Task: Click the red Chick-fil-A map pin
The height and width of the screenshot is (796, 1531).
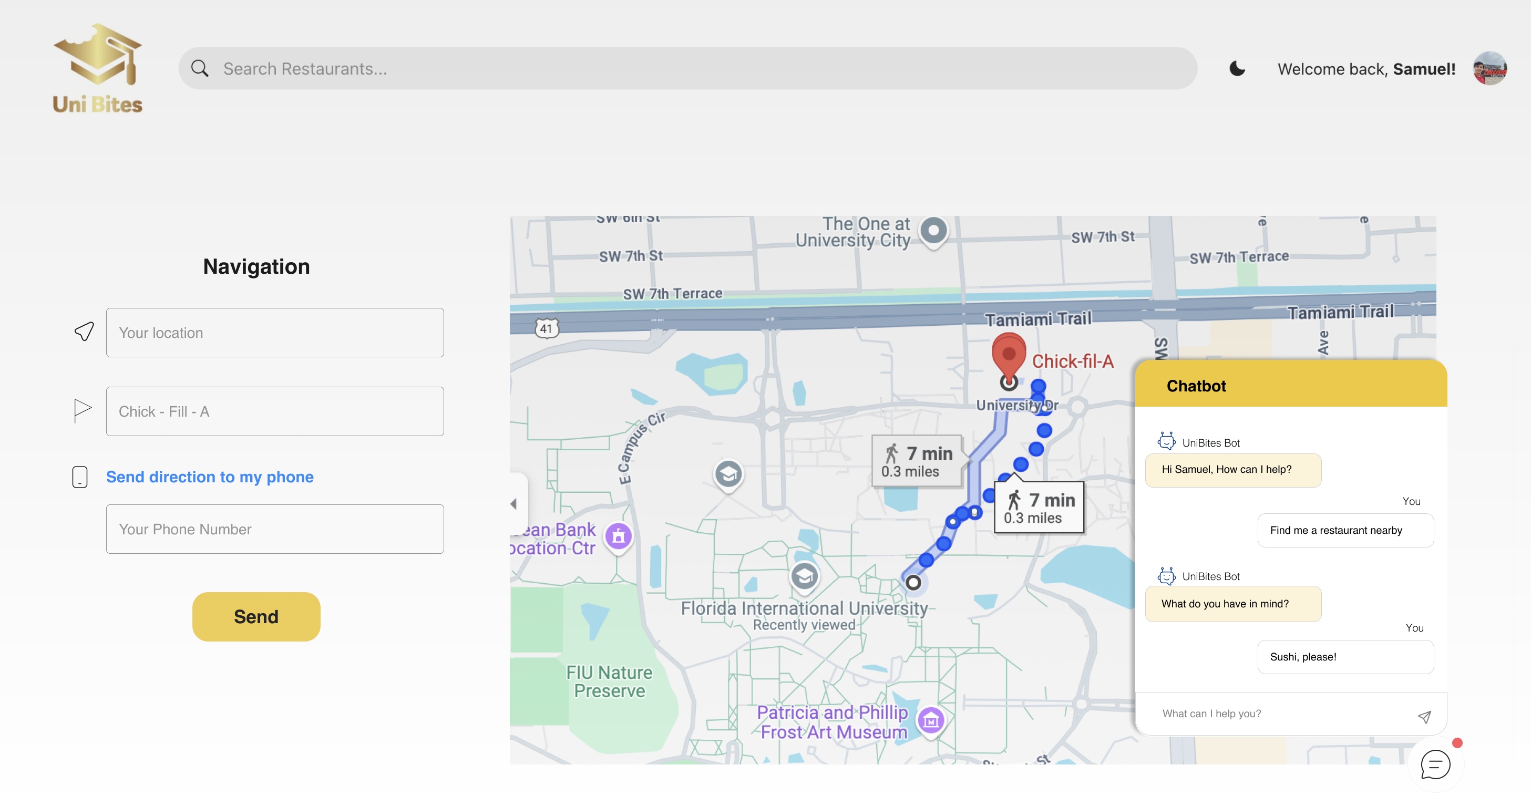Action: 1008,354
